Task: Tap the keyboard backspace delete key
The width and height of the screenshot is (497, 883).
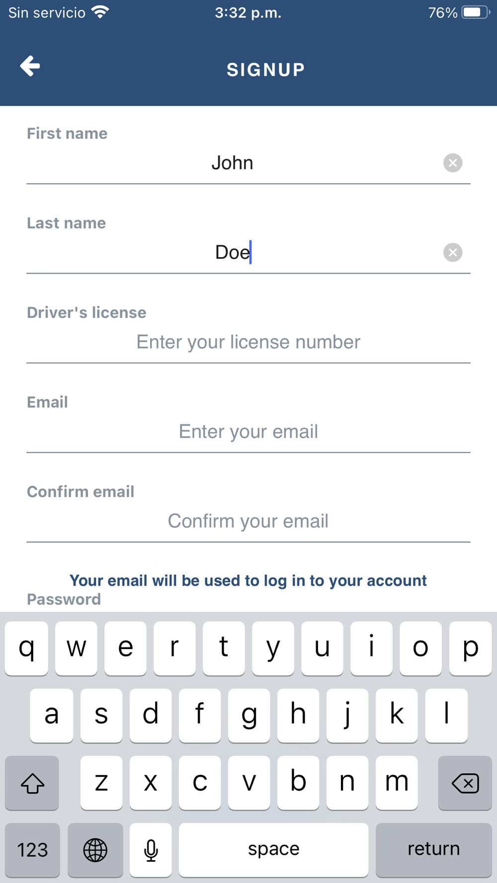Action: point(465,783)
